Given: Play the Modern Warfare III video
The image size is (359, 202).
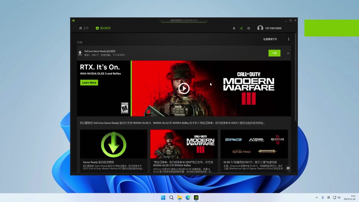Looking at the screenshot, I should [184, 88].
